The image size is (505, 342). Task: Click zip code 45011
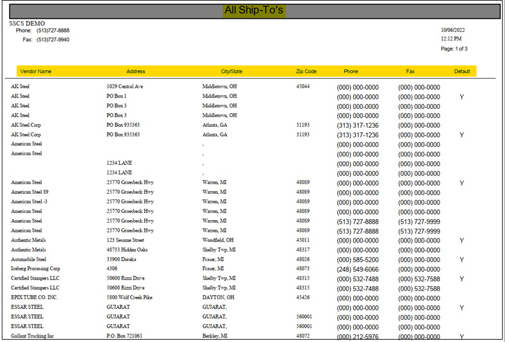pyautogui.click(x=303, y=240)
